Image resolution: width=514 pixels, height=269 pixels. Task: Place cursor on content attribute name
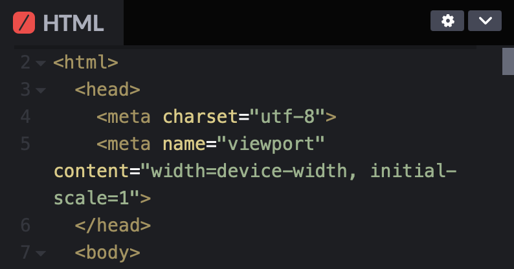click(91, 171)
